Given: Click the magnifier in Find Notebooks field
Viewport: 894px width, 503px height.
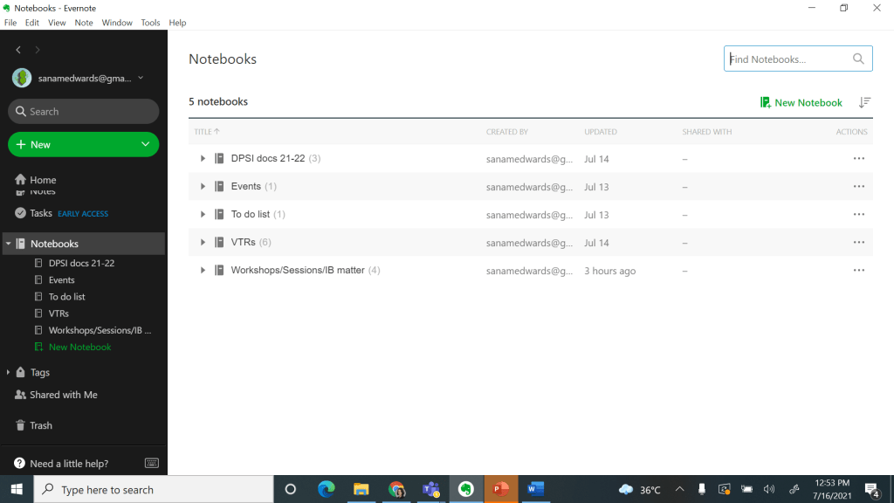Looking at the screenshot, I should [x=858, y=59].
